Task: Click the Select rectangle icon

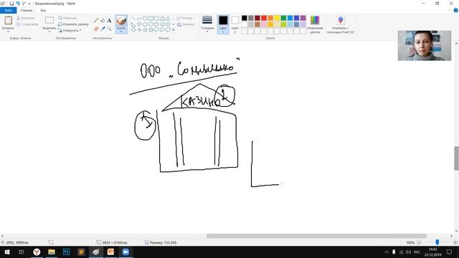Action: 49,20
